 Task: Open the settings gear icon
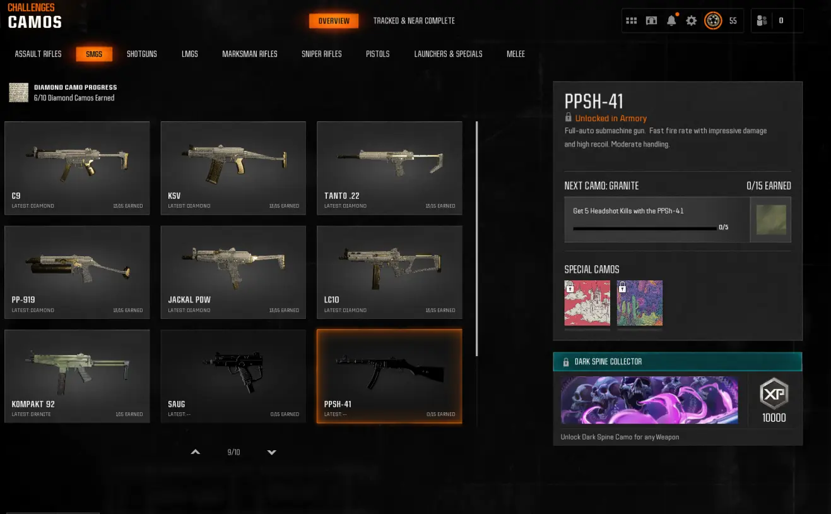click(692, 21)
